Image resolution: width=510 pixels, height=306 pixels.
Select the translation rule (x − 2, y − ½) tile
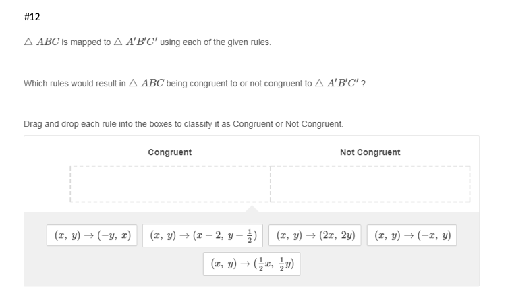tap(203, 235)
